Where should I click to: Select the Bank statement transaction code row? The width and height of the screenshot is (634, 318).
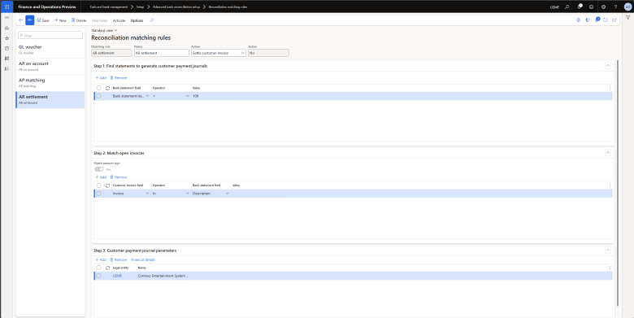98,96
